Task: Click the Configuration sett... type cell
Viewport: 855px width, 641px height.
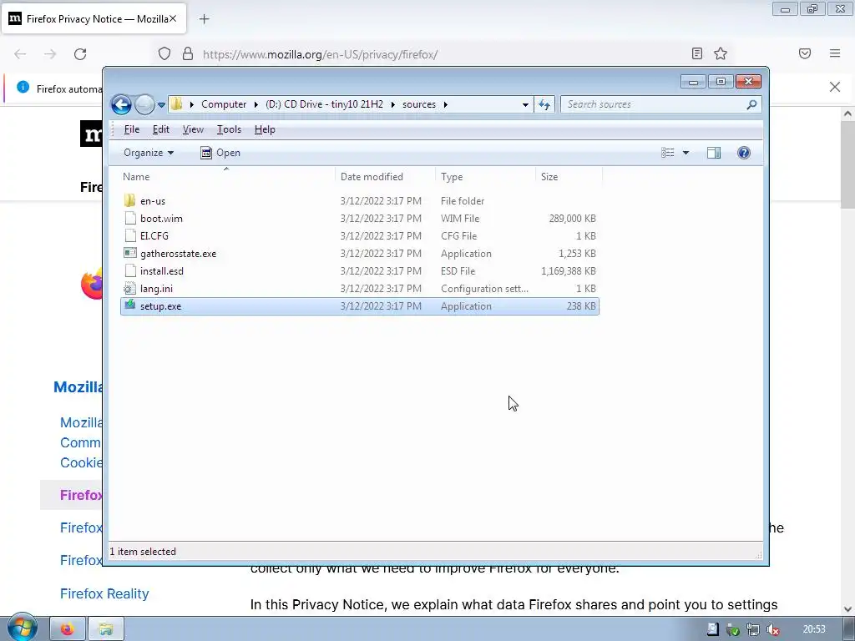Action: (484, 288)
